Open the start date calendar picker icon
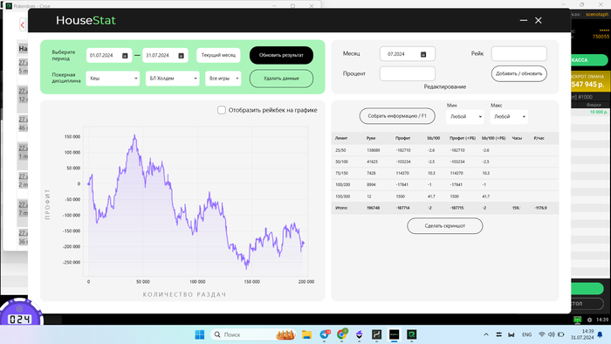 [x=125, y=56]
